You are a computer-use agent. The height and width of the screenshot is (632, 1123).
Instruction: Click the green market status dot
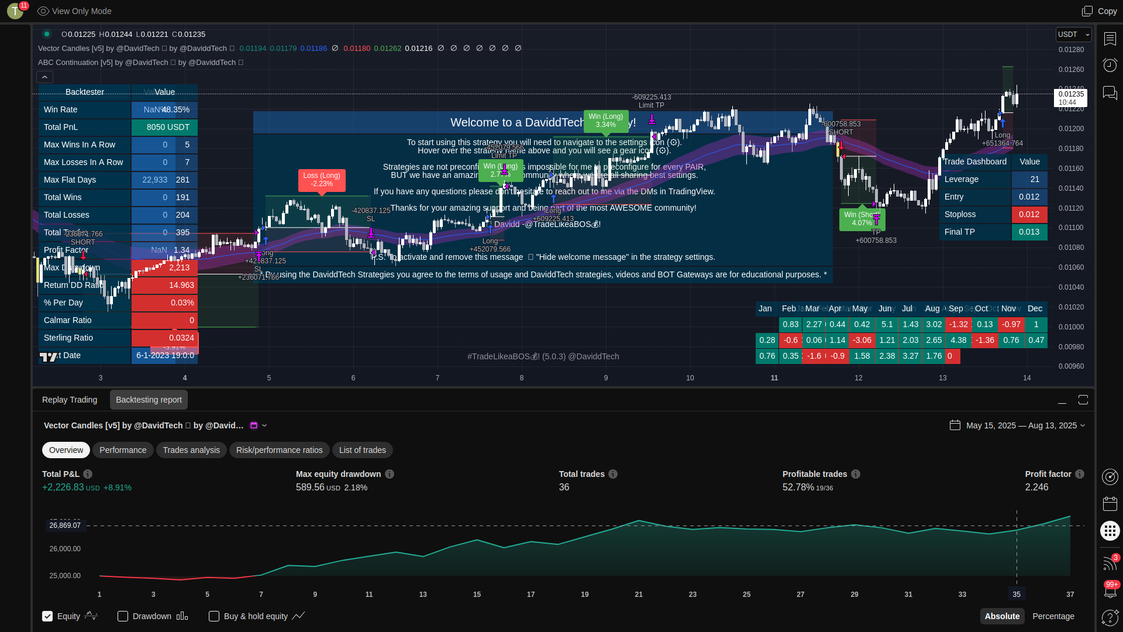[47, 34]
